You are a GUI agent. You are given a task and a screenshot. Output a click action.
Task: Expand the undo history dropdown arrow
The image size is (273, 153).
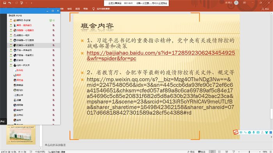point(13,3)
